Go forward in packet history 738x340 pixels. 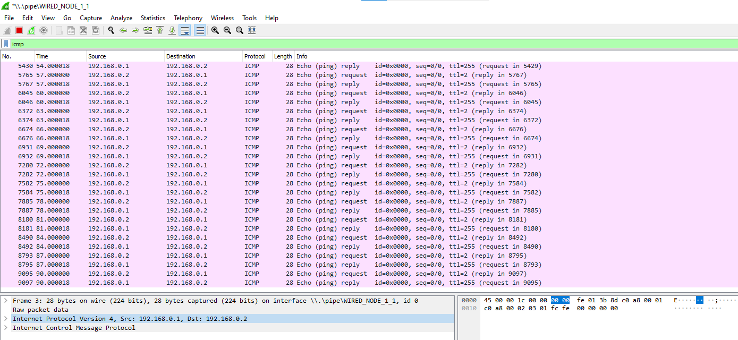click(x=135, y=30)
